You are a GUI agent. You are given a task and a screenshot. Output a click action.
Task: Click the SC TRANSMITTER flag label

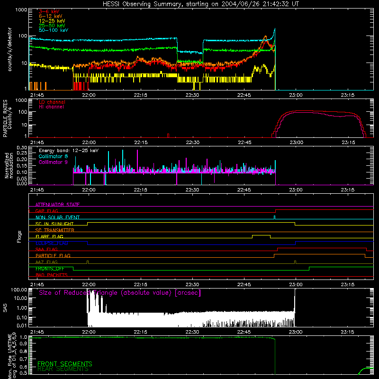click(55, 230)
